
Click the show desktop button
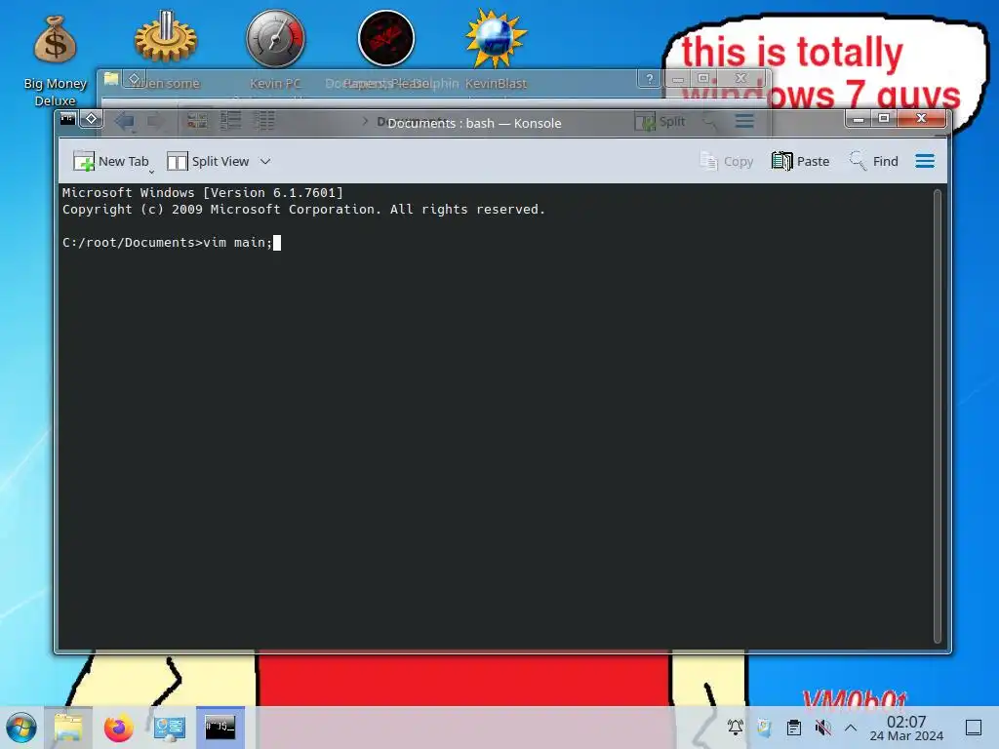pos(974,728)
